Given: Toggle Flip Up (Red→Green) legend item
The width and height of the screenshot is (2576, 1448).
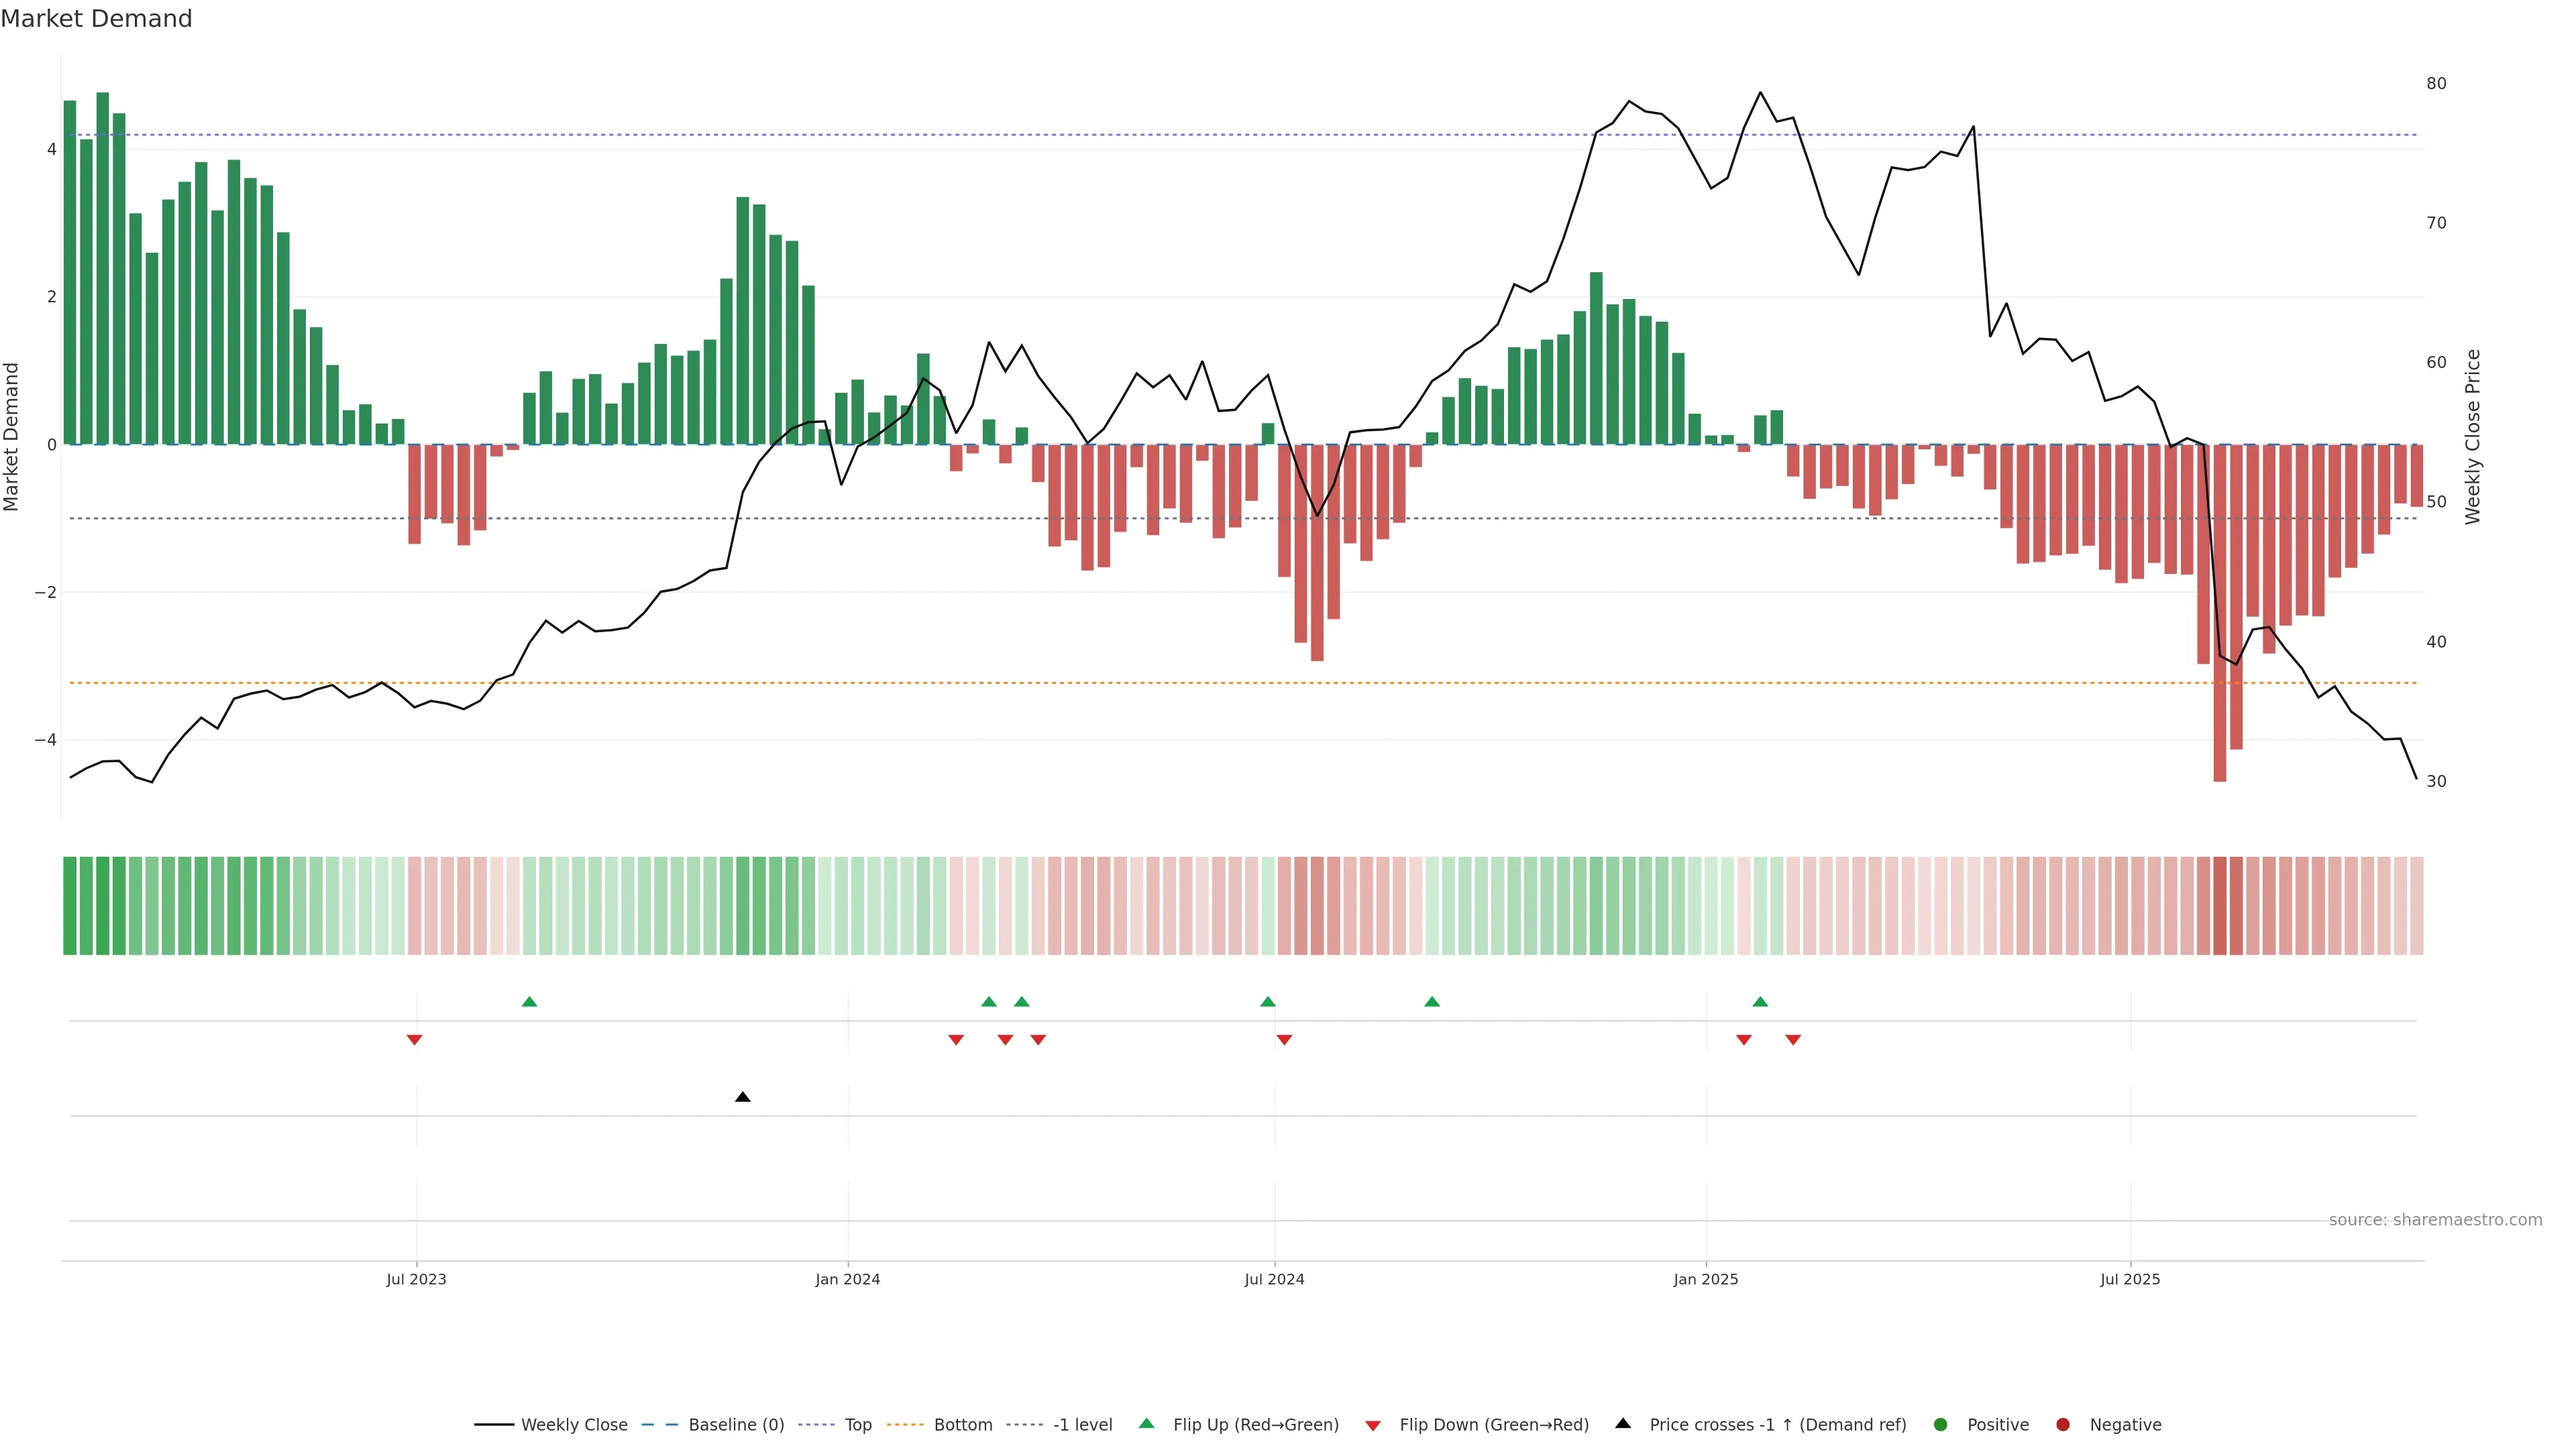Looking at the screenshot, I should click(x=1255, y=1425).
